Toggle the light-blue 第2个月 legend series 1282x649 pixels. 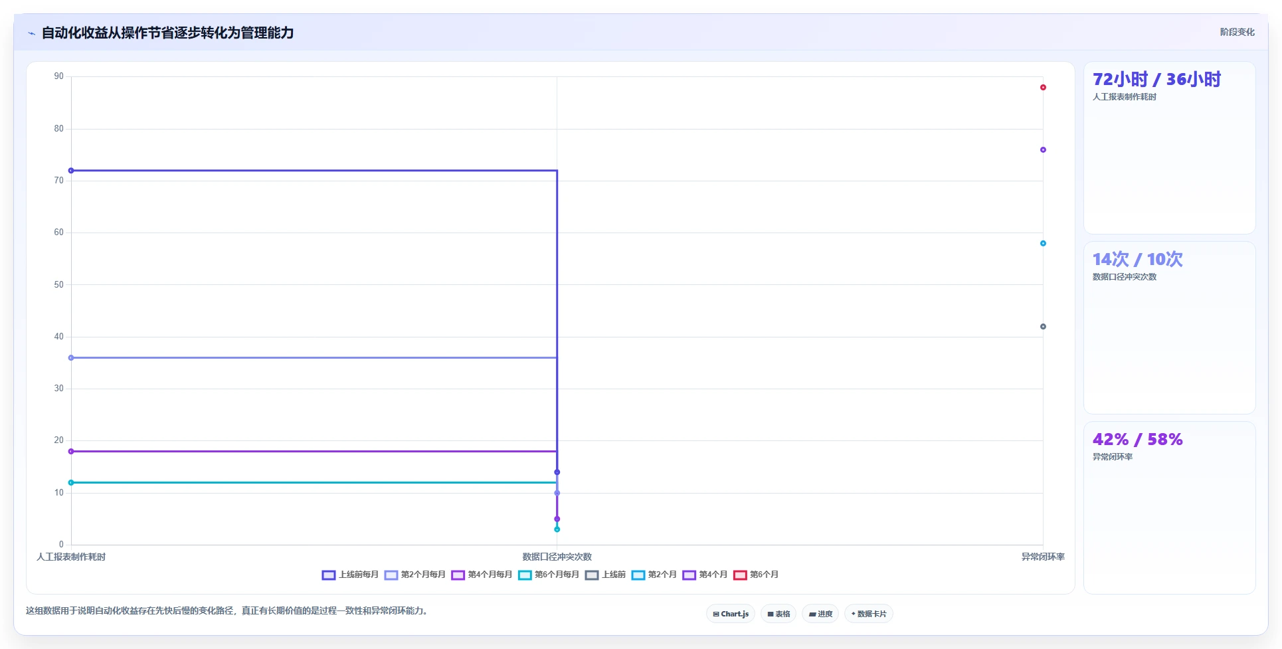[654, 575]
